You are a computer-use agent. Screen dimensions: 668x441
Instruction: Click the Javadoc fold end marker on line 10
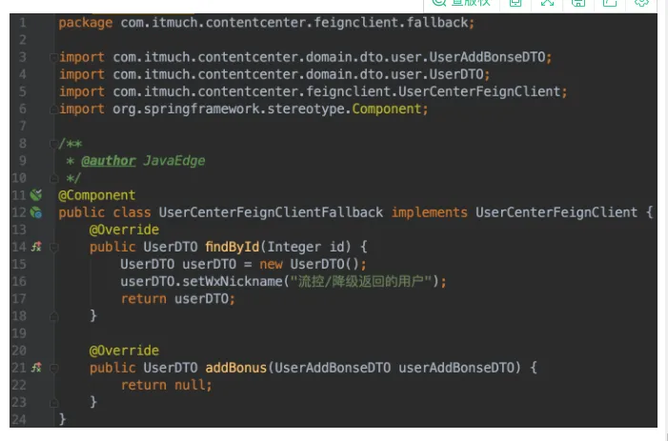pyautogui.click(x=53, y=178)
